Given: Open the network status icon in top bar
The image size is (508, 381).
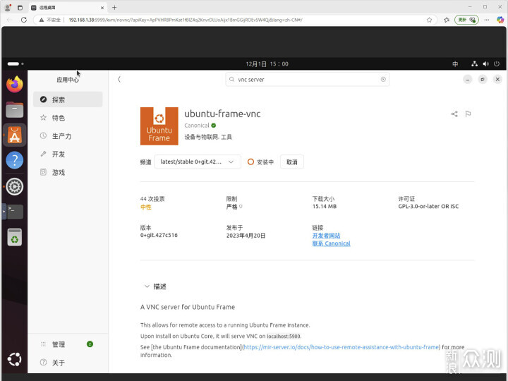Looking at the screenshot, I should point(474,64).
